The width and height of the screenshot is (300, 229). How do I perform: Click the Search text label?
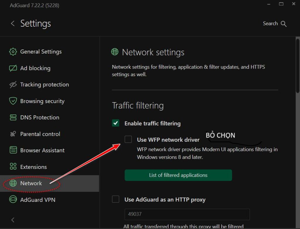(270, 23)
